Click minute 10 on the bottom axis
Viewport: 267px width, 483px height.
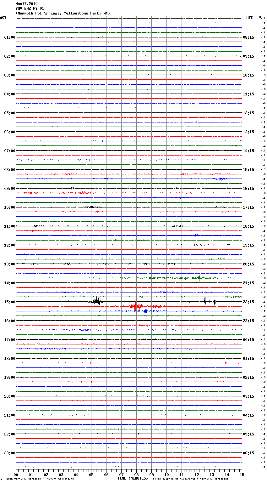click(166, 474)
